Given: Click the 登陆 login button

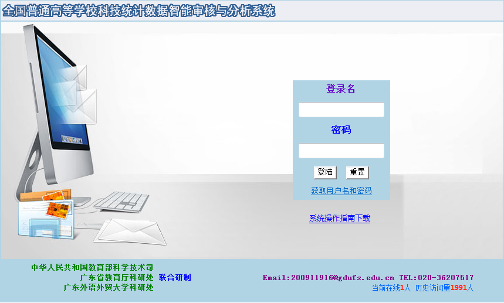Looking at the screenshot, I should coord(324,172).
